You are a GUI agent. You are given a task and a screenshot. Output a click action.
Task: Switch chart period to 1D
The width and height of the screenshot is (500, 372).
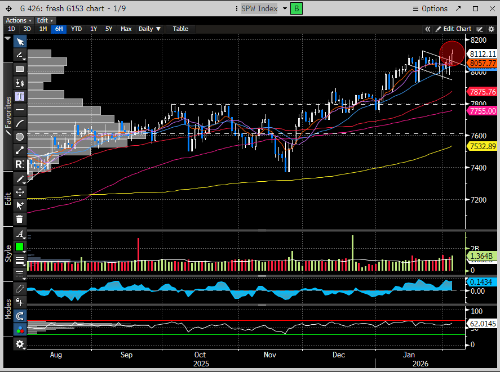[11, 29]
